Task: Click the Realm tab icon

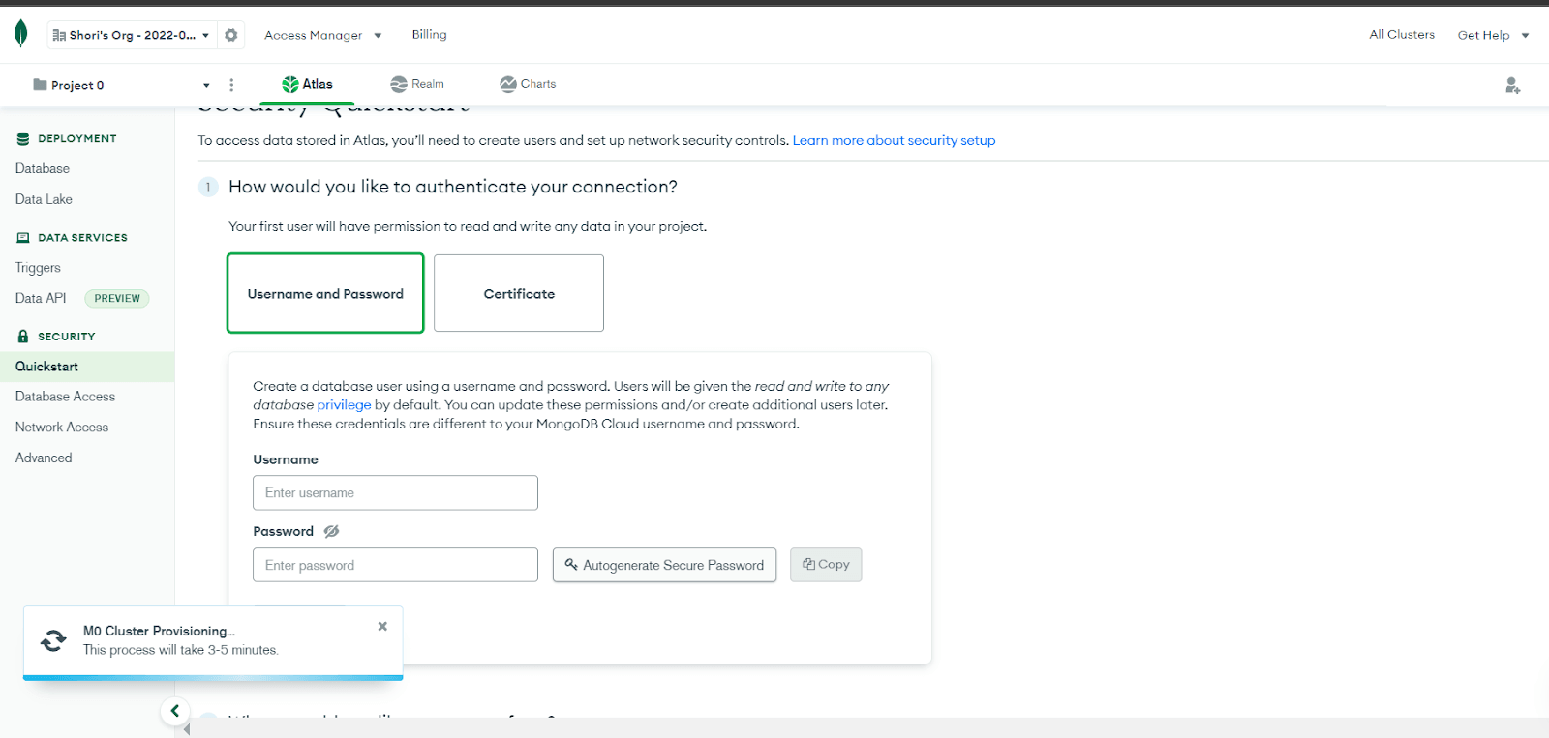Action: (x=398, y=84)
